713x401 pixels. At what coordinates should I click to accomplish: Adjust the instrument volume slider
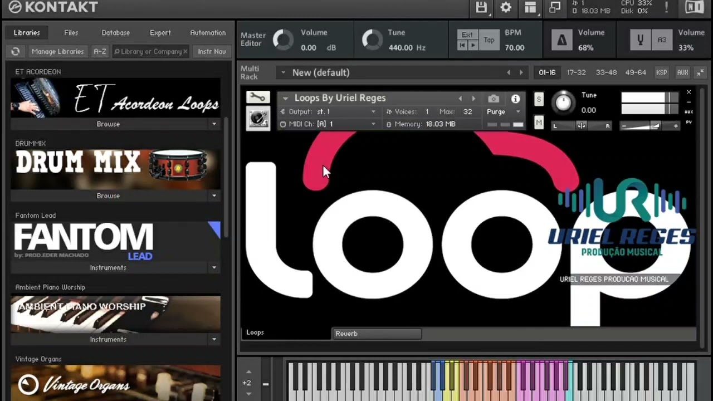pyautogui.click(x=649, y=126)
